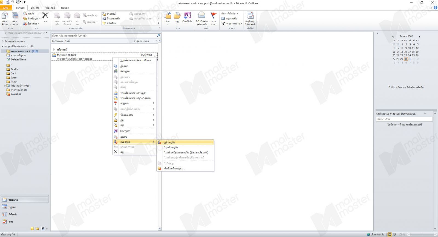
Task: Click Send/Receive All Folders ribbon icon
Action: [x=250, y=15]
